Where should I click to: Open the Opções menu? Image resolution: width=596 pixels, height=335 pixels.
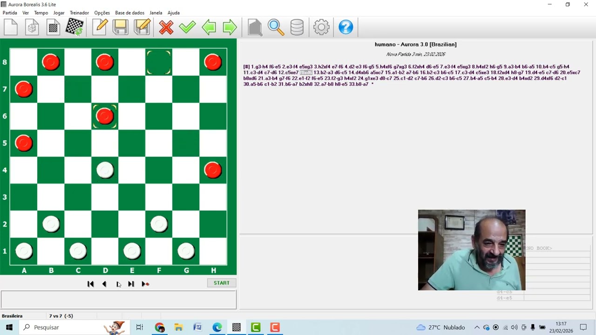pyautogui.click(x=102, y=13)
